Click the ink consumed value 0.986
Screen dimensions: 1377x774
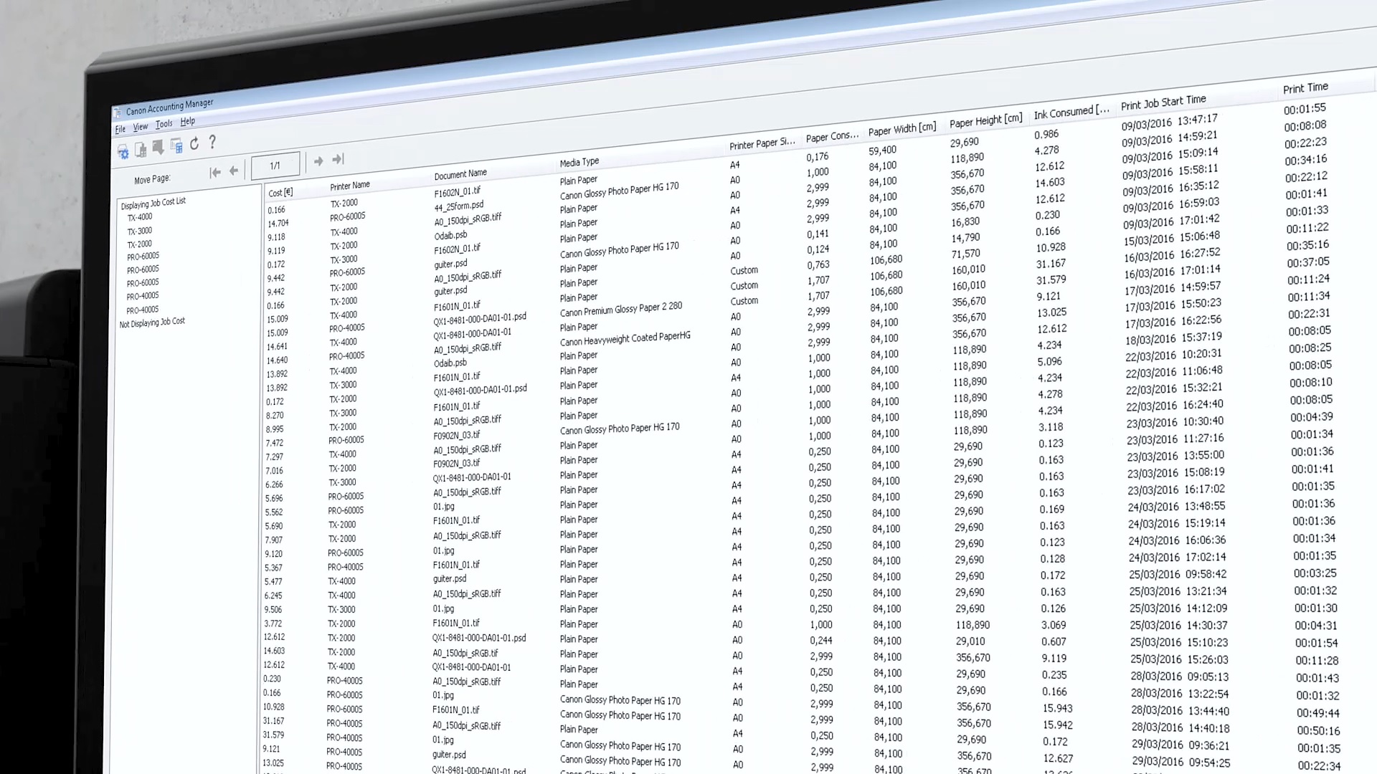point(1046,134)
